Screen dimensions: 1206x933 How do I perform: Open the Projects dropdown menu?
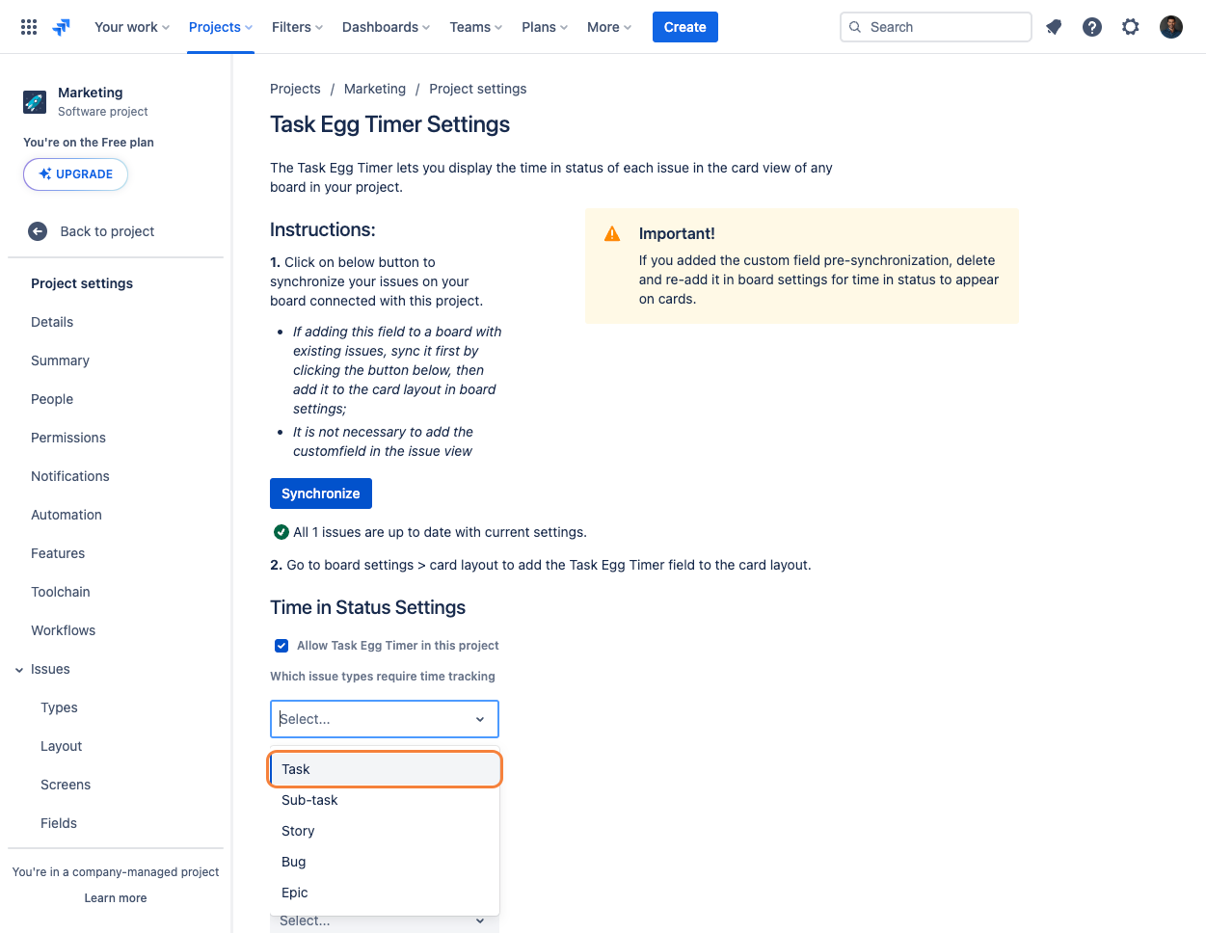(221, 27)
